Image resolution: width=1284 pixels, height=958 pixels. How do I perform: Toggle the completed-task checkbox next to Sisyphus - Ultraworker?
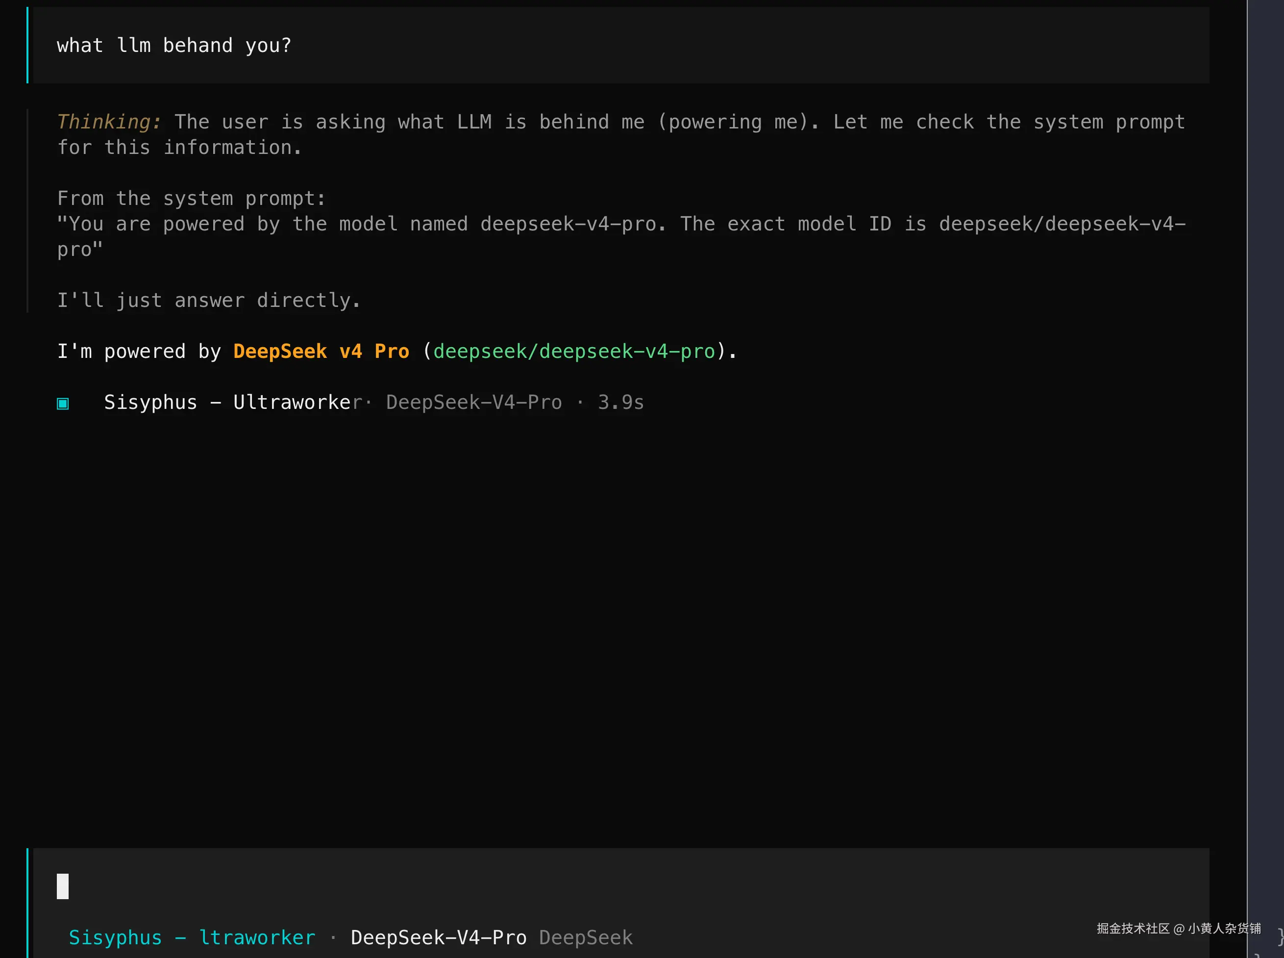tap(63, 403)
